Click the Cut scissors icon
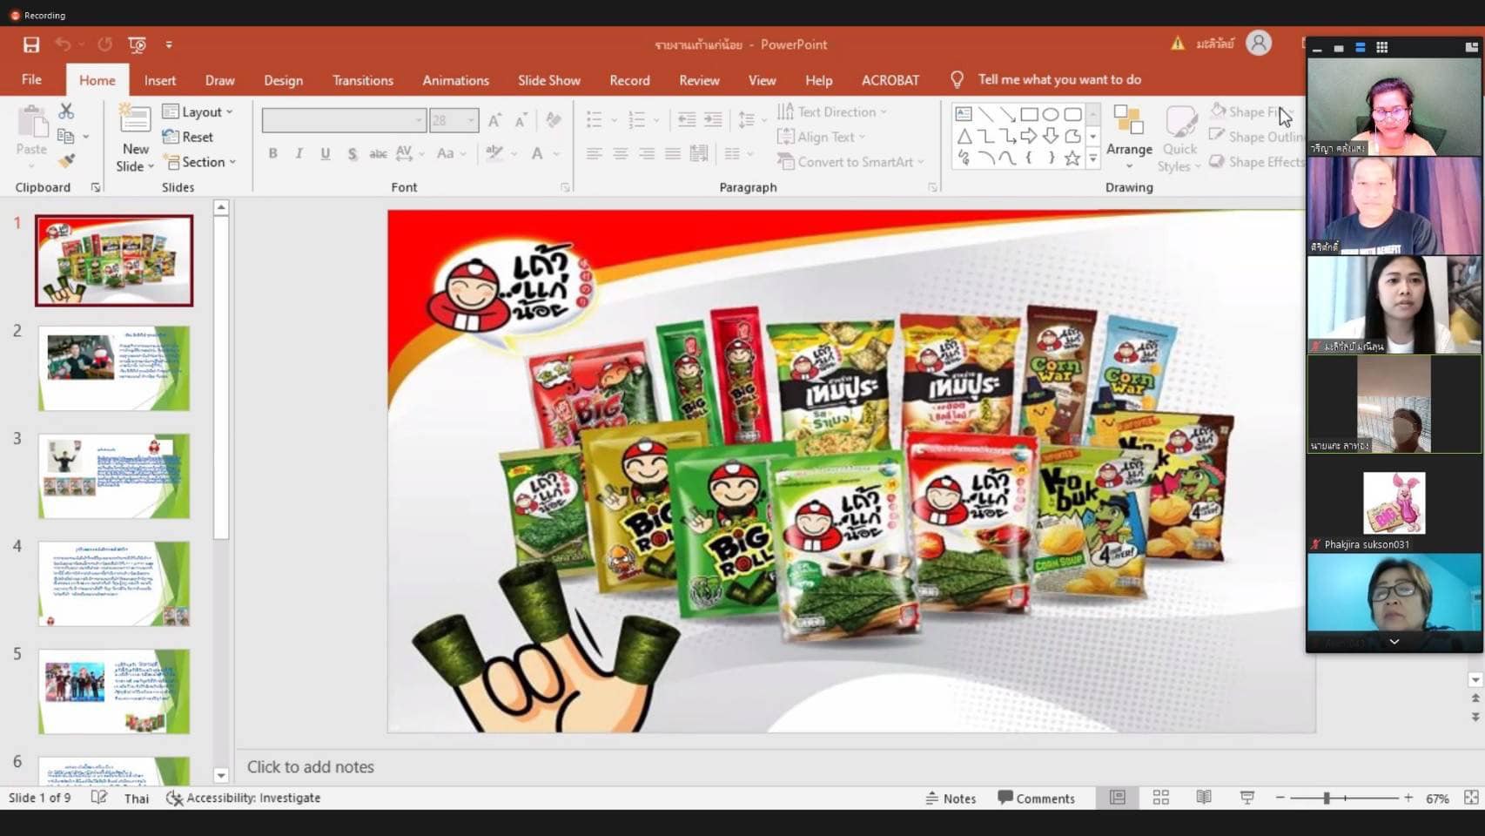Screen dimensions: 1485x836 click(x=66, y=111)
